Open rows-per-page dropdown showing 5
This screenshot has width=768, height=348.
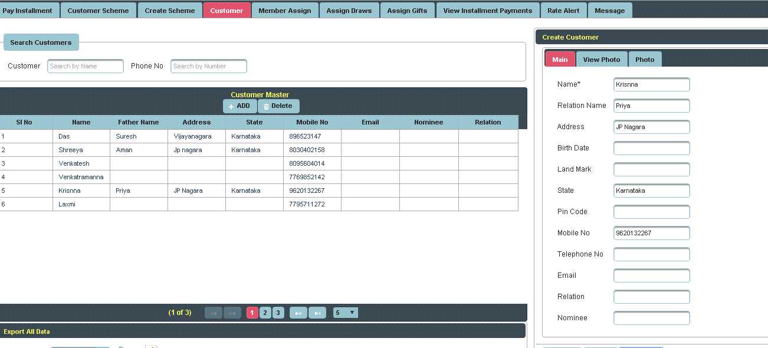click(x=345, y=313)
